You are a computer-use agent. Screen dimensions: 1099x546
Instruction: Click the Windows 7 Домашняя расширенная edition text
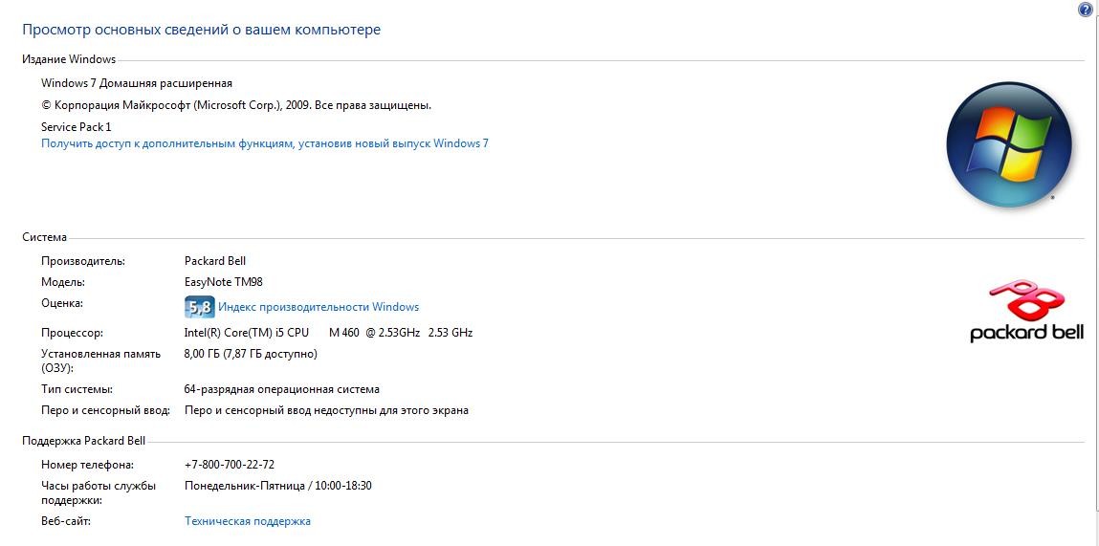tap(137, 83)
